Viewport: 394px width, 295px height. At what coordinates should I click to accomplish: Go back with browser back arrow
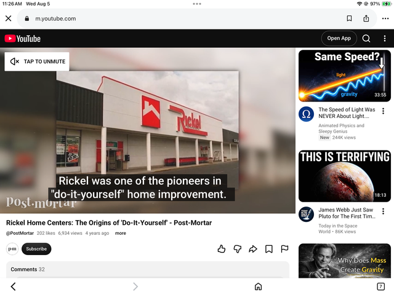[14, 286]
